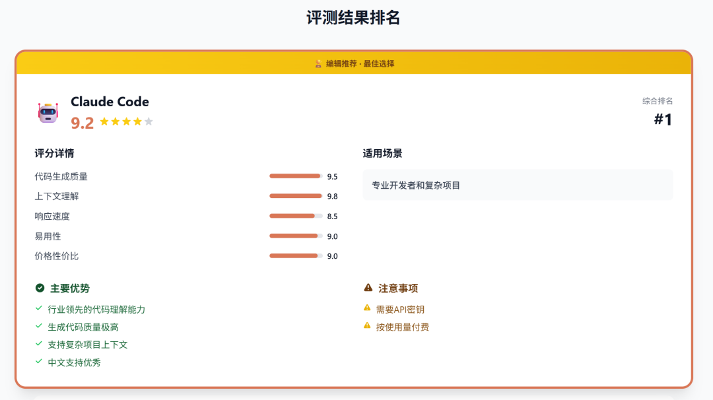
Task: Click the 评分详情 heading
Action: [x=54, y=154]
